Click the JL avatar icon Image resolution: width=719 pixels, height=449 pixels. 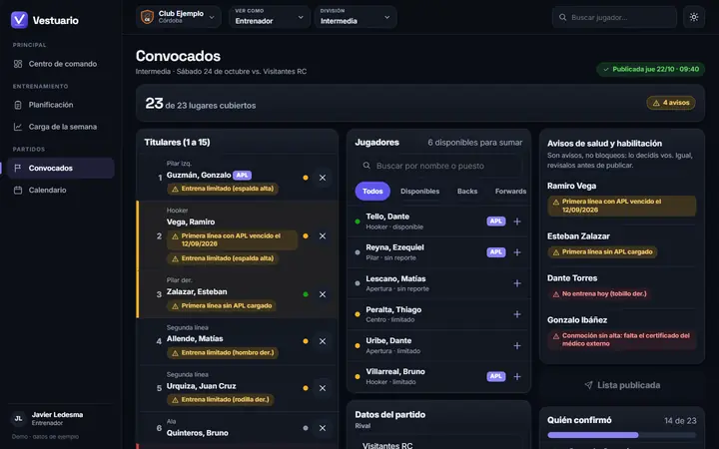click(18, 418)
